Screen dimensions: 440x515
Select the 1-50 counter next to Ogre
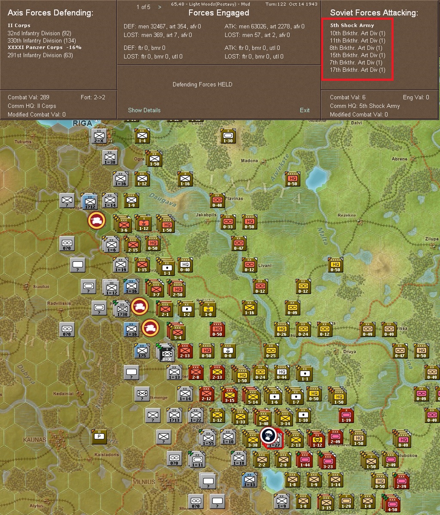click(x=154, y=159)
